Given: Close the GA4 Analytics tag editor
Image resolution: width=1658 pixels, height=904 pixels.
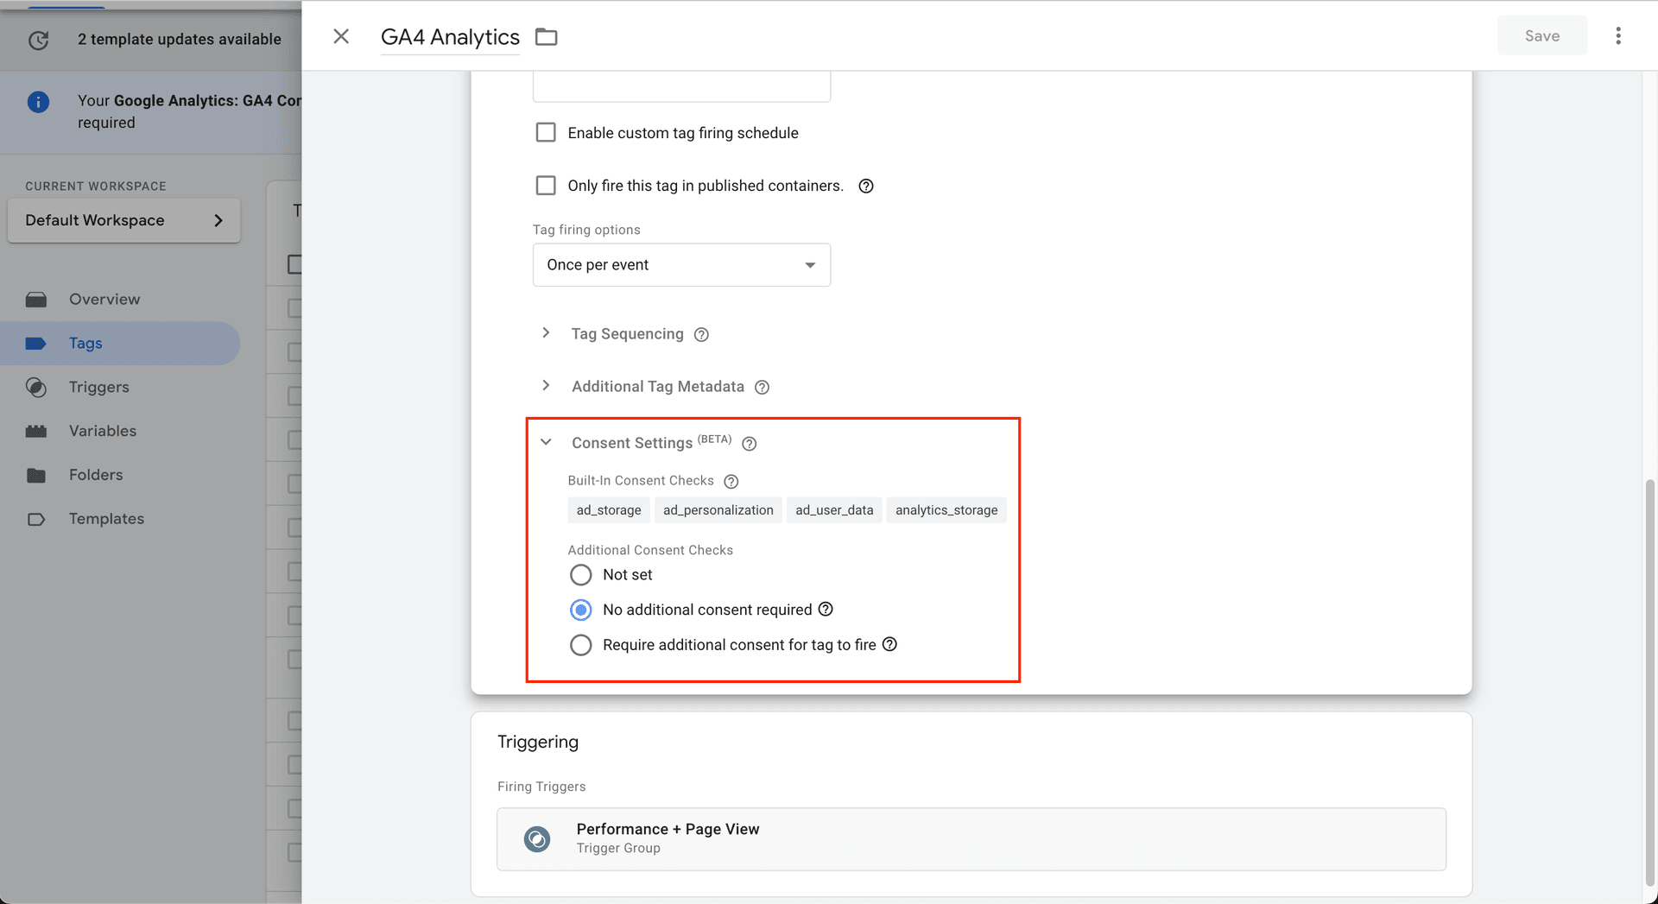Looking at the screenshot, I should [x=341, y=36].
